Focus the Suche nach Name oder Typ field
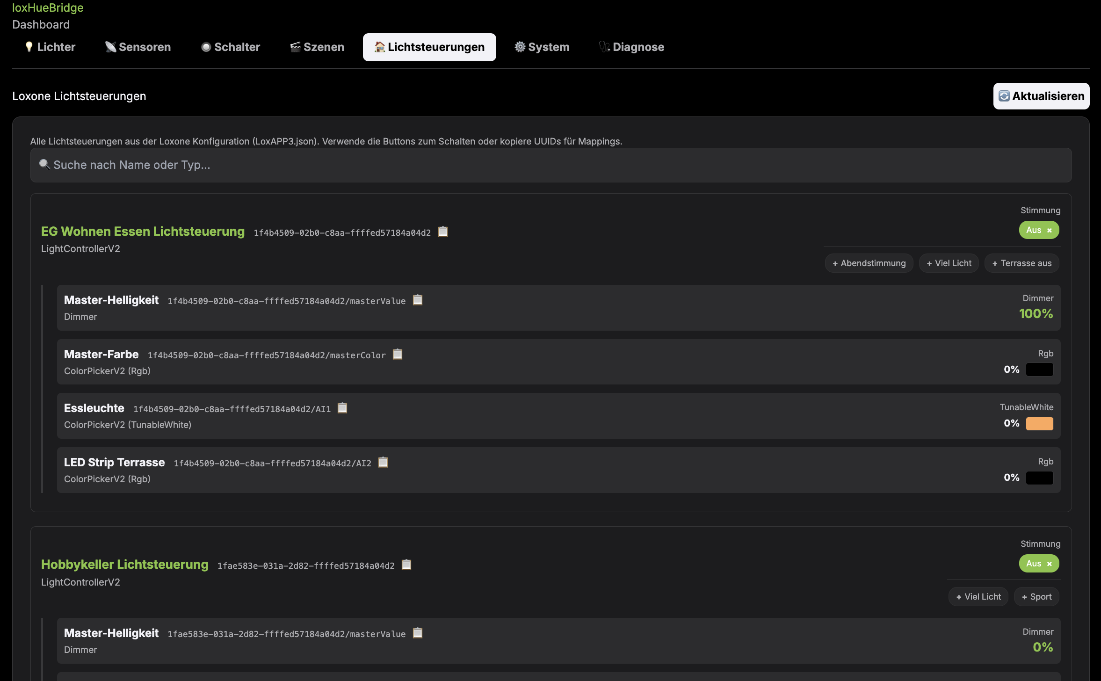The width and height of the screenshot is (1101, 681). (x=551, y=165)
